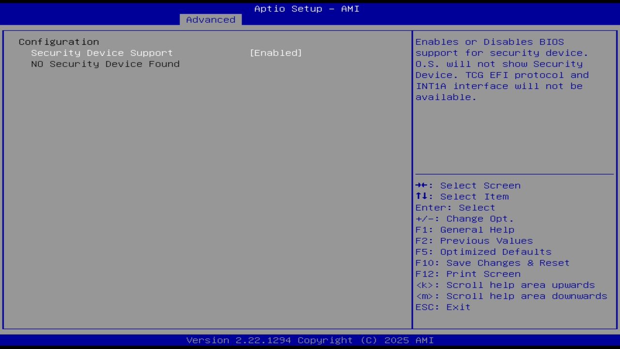Click F10 Save Changes & Reset entry
Viewport: 620px width, 349px height.
[492, 263]
